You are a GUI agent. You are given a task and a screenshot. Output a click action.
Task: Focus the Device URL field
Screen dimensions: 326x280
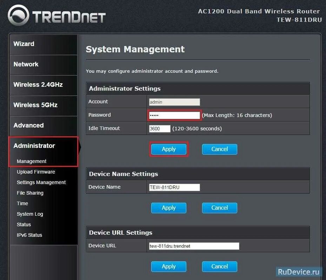[x=194, y=246]
